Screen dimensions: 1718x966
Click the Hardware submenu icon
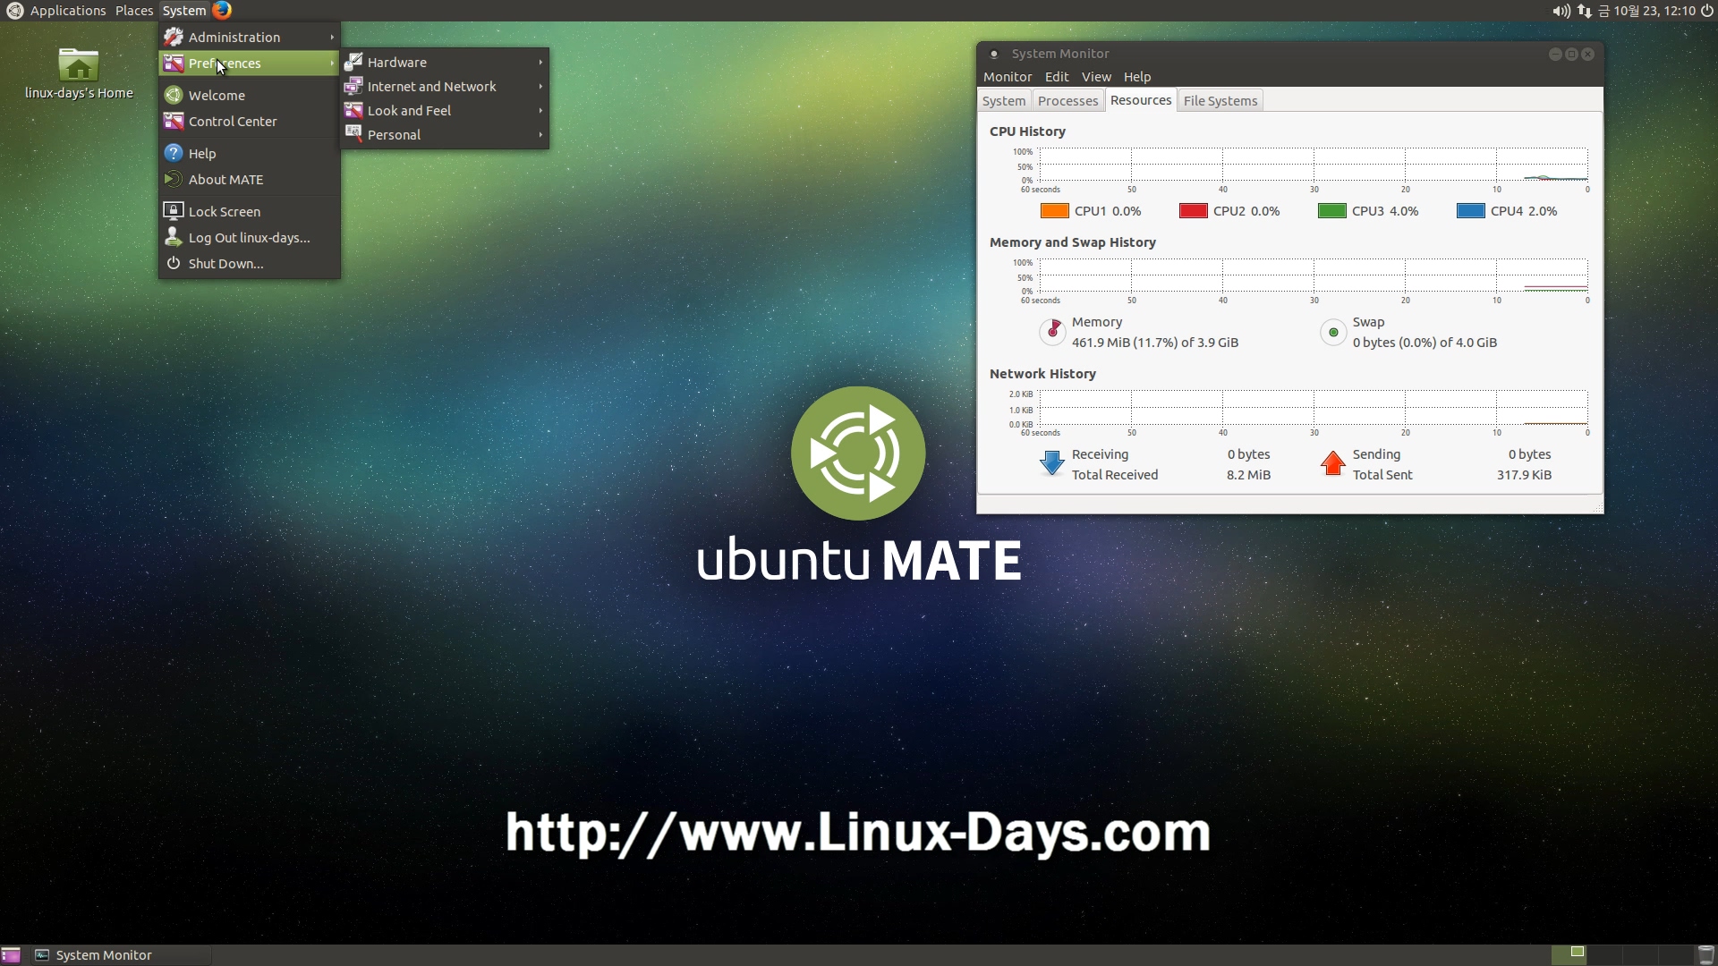353,62
